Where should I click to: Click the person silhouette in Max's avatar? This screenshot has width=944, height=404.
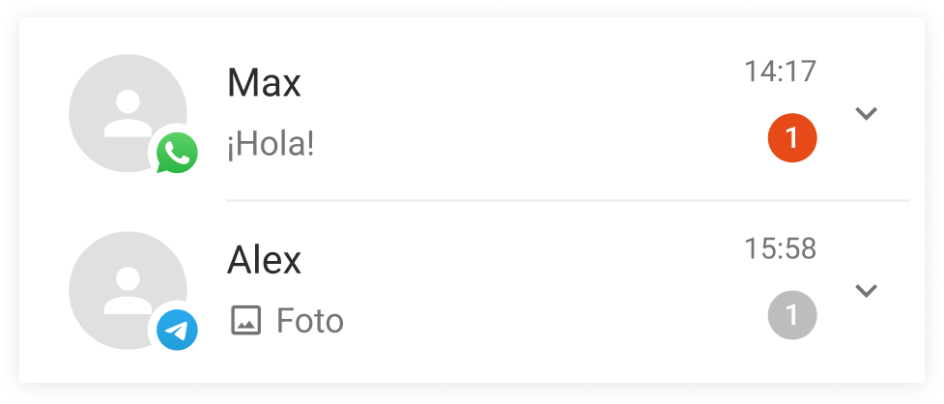[128, 113]
